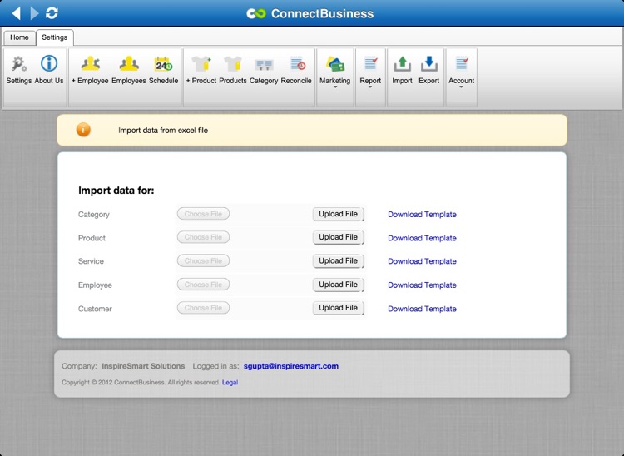The height and width of the screenshot is (456, 624).
Task: Open the Category icon
Action: click(x=264, y=64)
